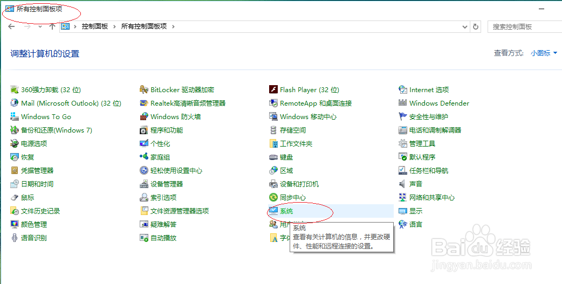Open 显示 link
The image size is (562, 284).
tap(416, 211)
